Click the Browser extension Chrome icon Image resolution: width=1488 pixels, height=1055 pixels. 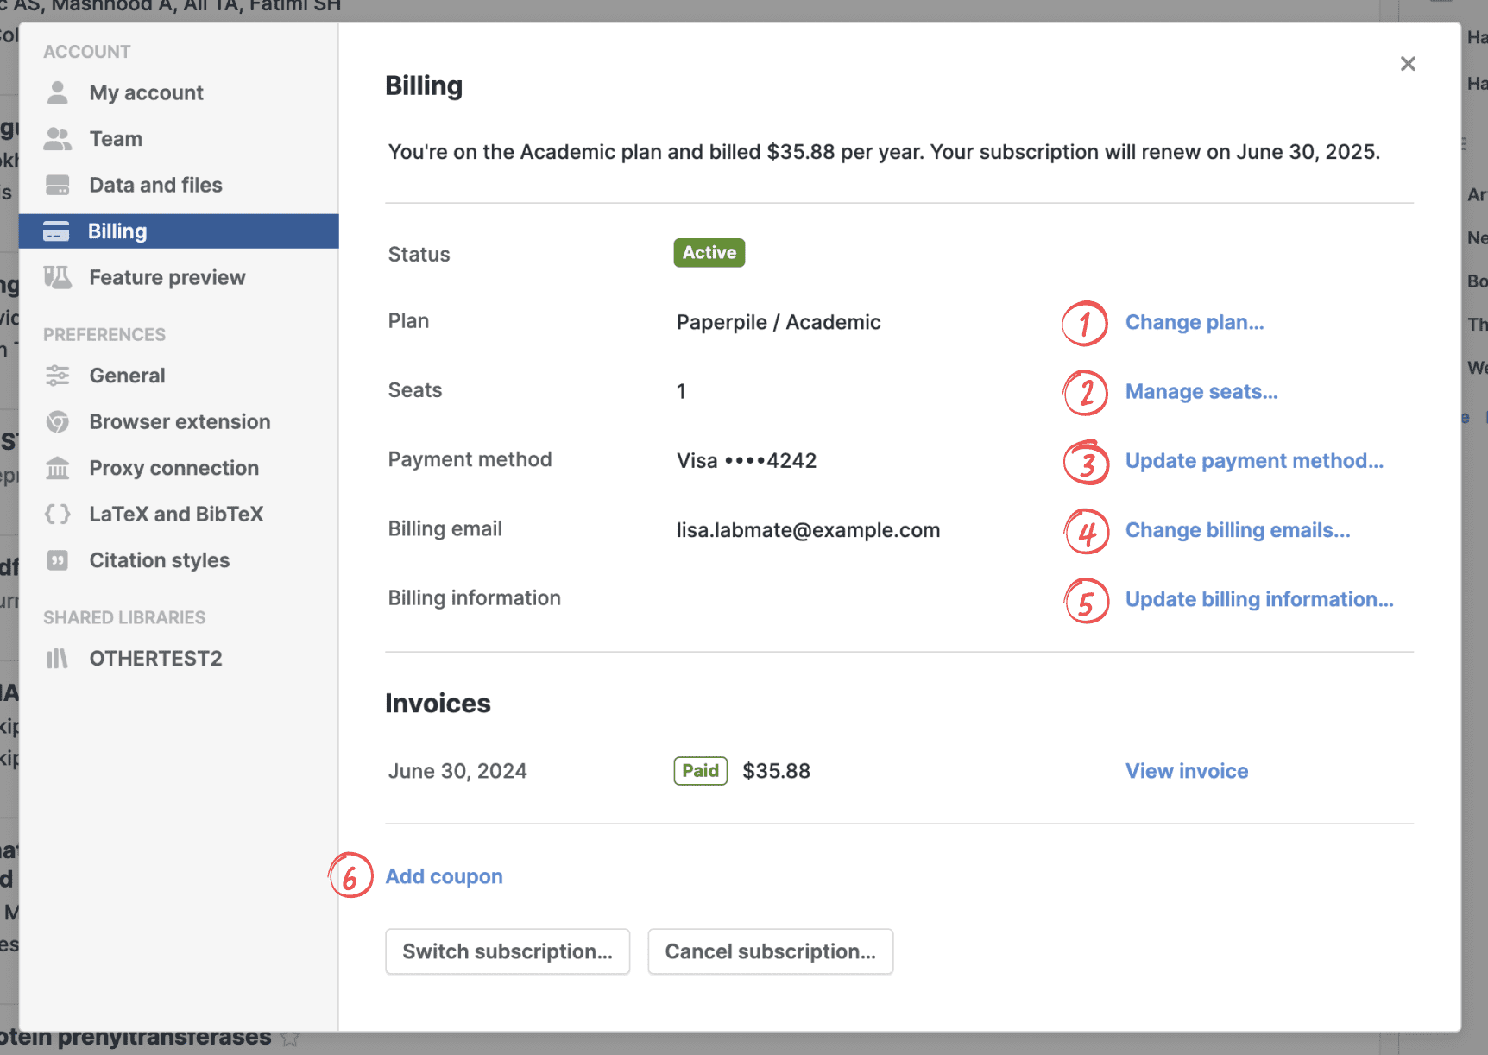(x=58, y=421)
